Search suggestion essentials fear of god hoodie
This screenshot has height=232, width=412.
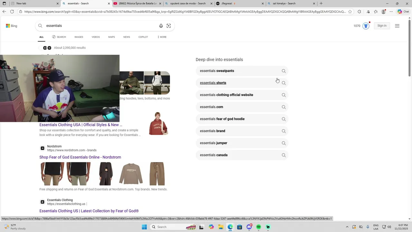pyautogui.click(x=242, y=119)
